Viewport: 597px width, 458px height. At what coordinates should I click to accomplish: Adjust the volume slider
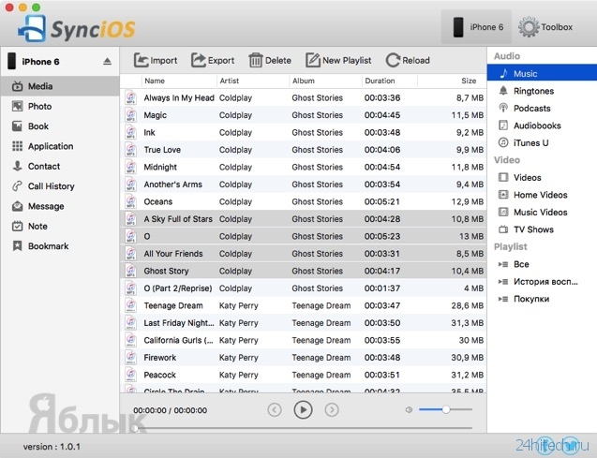coord(445,409)
